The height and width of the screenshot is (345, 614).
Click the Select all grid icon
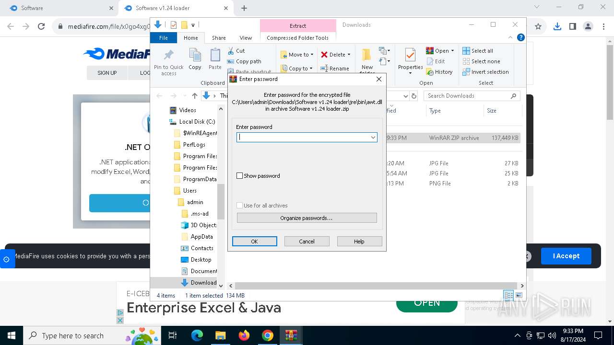click(466, 51)
